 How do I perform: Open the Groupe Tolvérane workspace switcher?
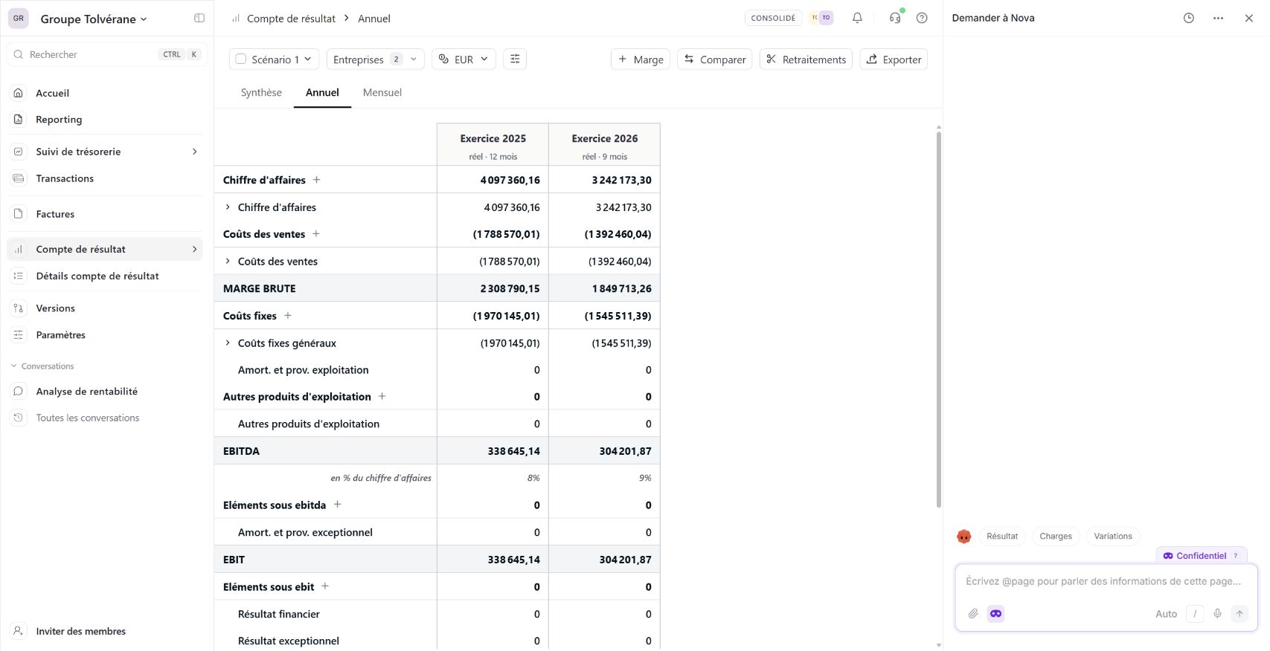94,19
